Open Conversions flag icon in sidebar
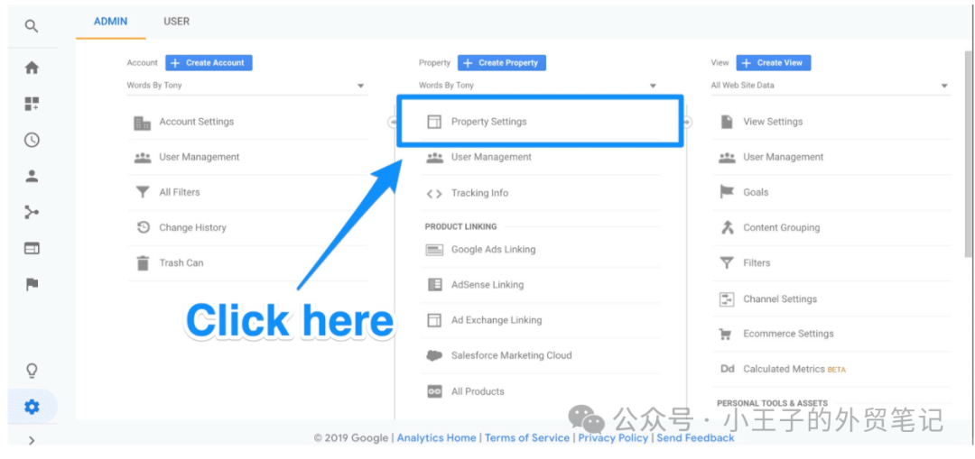Screen dimensions: 975x459 31,284
